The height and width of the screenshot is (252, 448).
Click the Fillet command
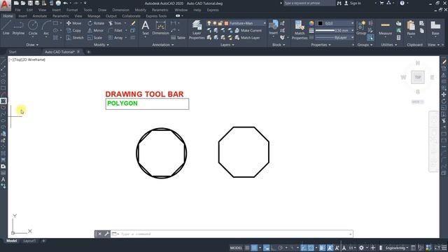pyautogui.click(x=115, y=30)
